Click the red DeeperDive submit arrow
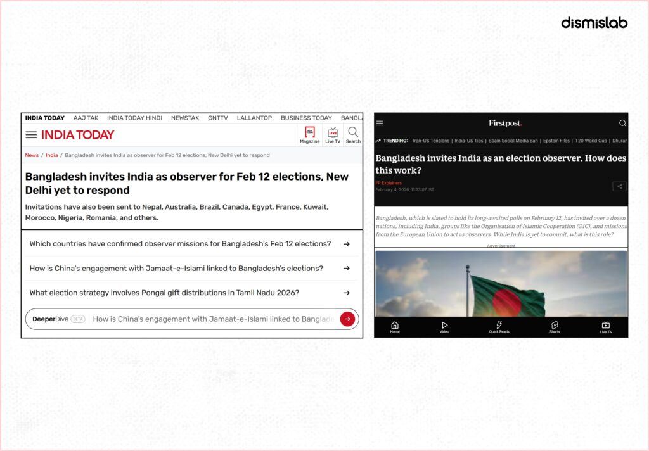Screen dimensions: 649x451 (x=347, y=319)
